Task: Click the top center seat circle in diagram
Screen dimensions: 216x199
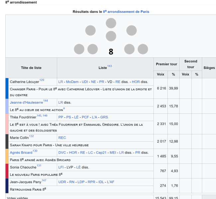Action: point(111,23)
